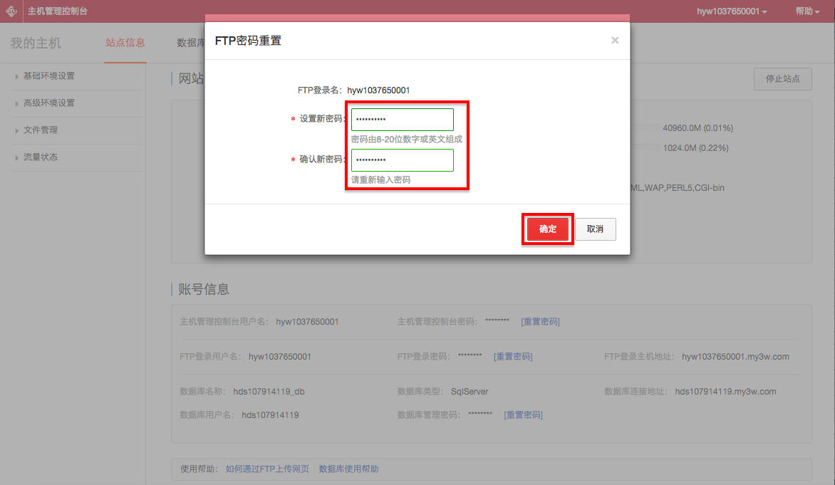Open the 帮助 dropdown menu
835x485 pixels.
[x=807, y=11]
